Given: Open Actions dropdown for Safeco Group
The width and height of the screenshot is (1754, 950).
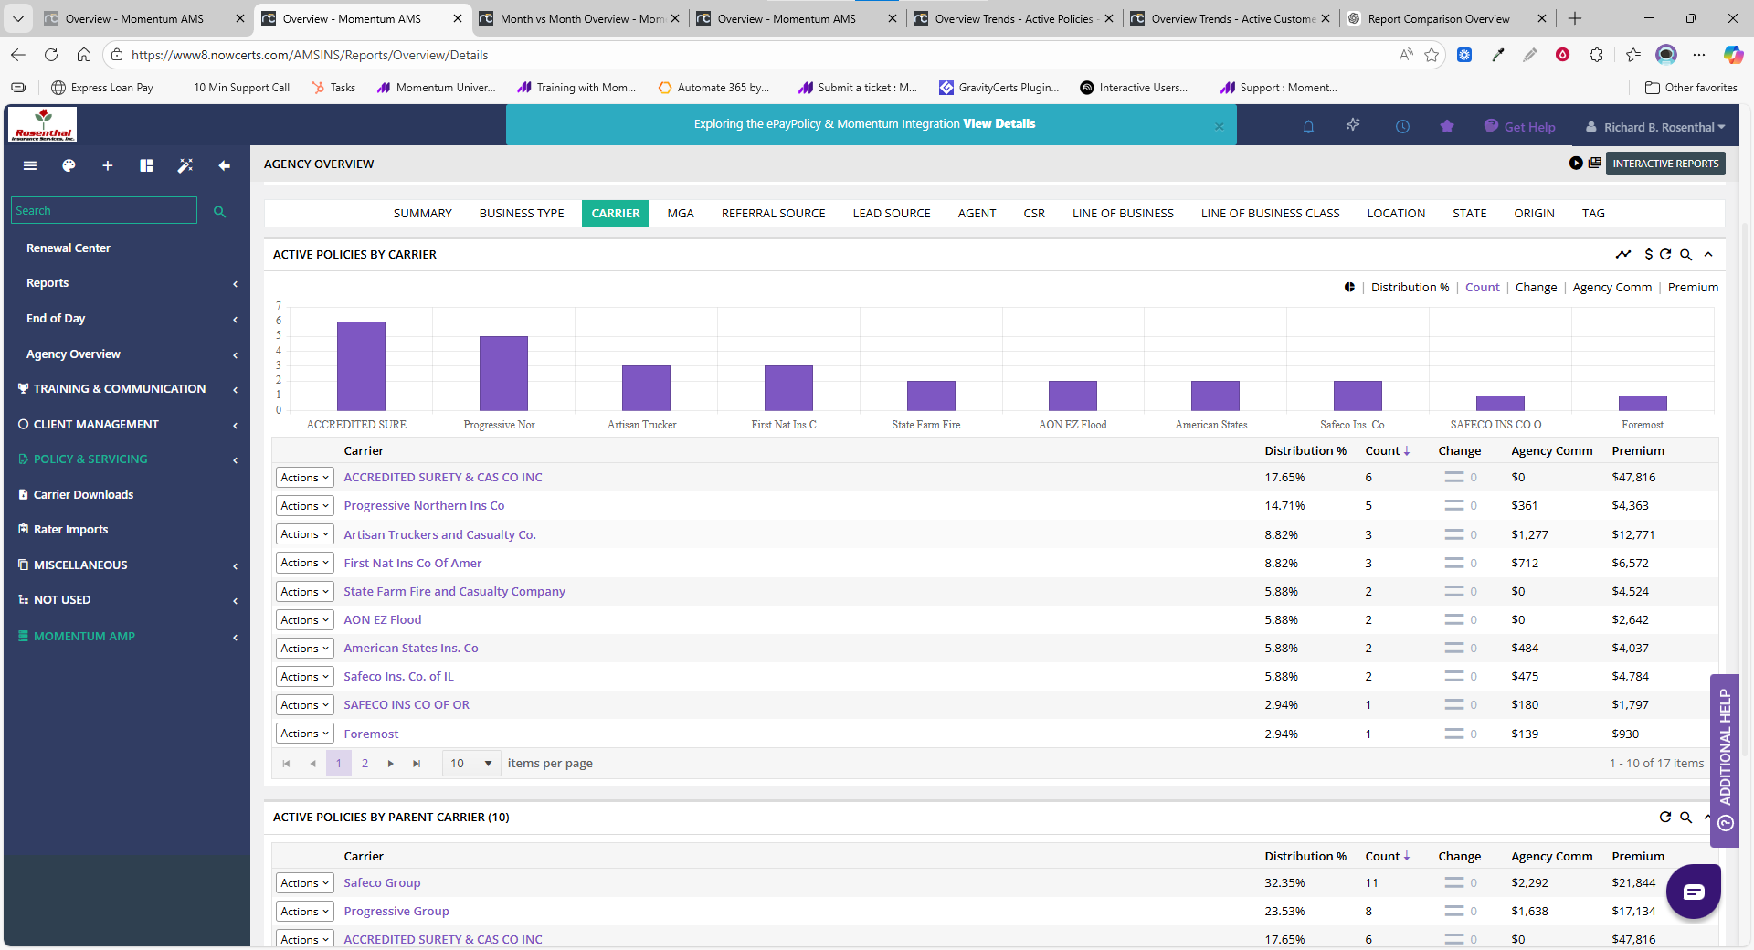Looking at the screenshot, I should point(304,883).
